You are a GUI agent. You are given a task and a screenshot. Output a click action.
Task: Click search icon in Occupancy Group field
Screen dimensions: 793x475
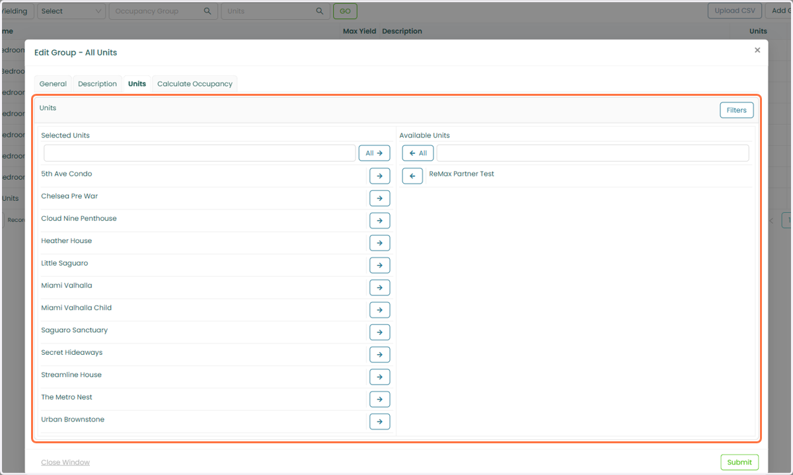click(x=208, y=11)
